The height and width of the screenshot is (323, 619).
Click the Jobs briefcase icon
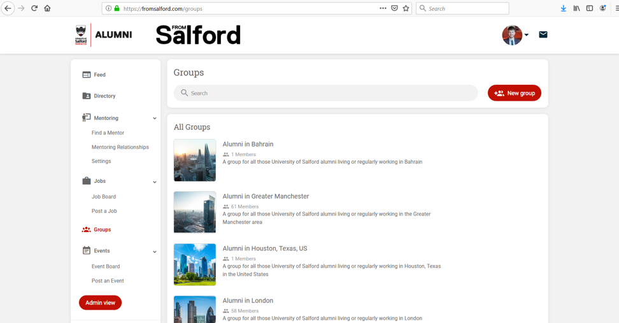pos(87,181)
